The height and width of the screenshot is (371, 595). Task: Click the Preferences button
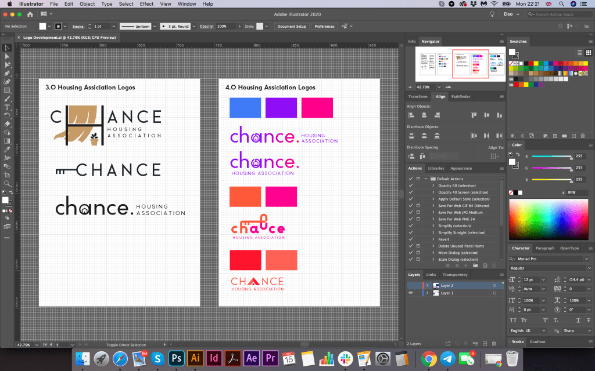(x=324, y=26)
